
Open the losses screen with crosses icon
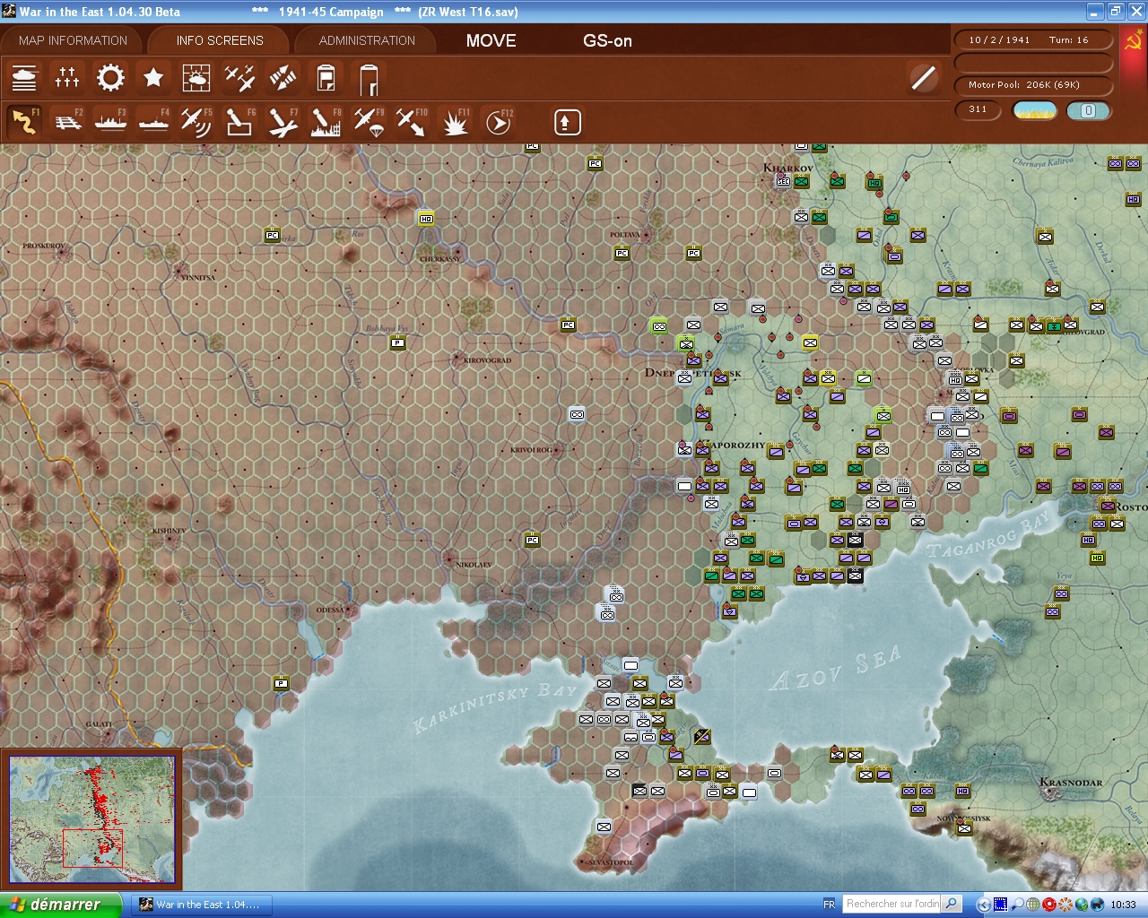[x=67, y=78]
